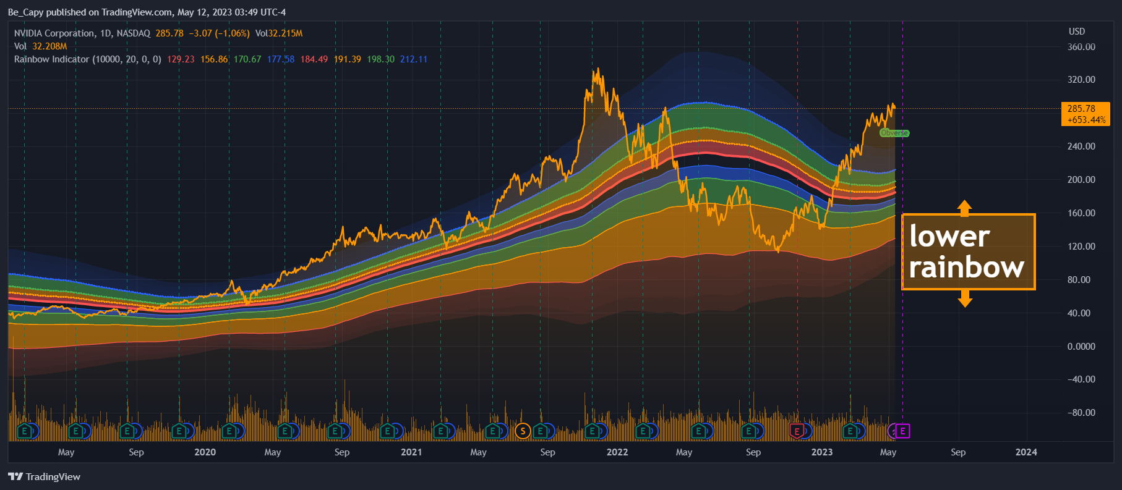
Task: Click the leftmost green earnings 'E' marker
Action: click(x=25, y=431)
